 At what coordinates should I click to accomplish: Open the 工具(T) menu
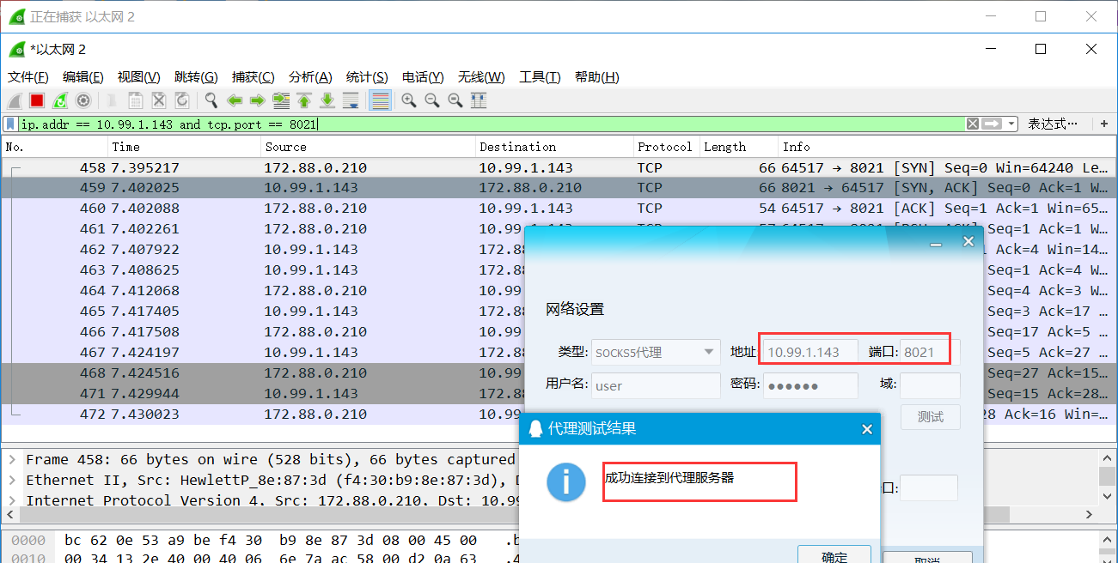540,77
